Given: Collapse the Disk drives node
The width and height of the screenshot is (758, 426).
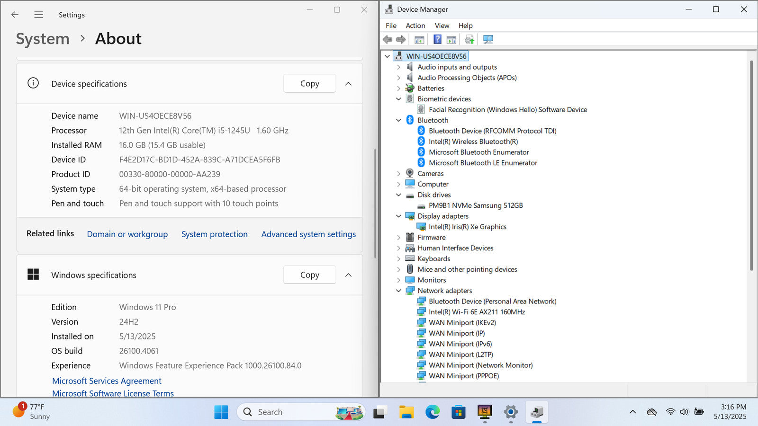Looking at the screenshot, I should tap(398, 195).
